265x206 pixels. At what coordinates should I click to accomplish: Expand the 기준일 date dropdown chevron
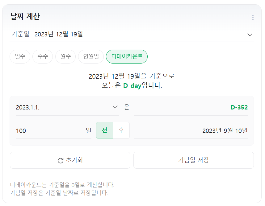250,35
